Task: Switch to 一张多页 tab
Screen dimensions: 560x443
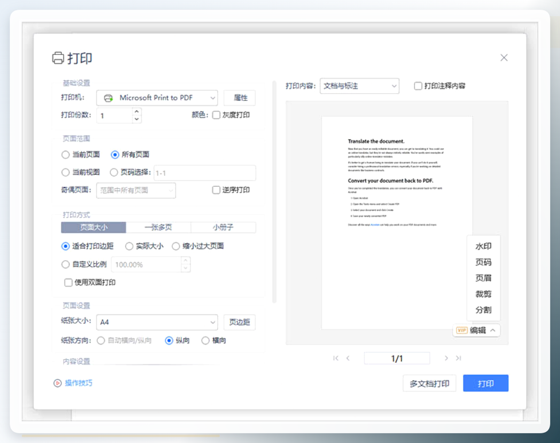Action: [x=158, y=227]
